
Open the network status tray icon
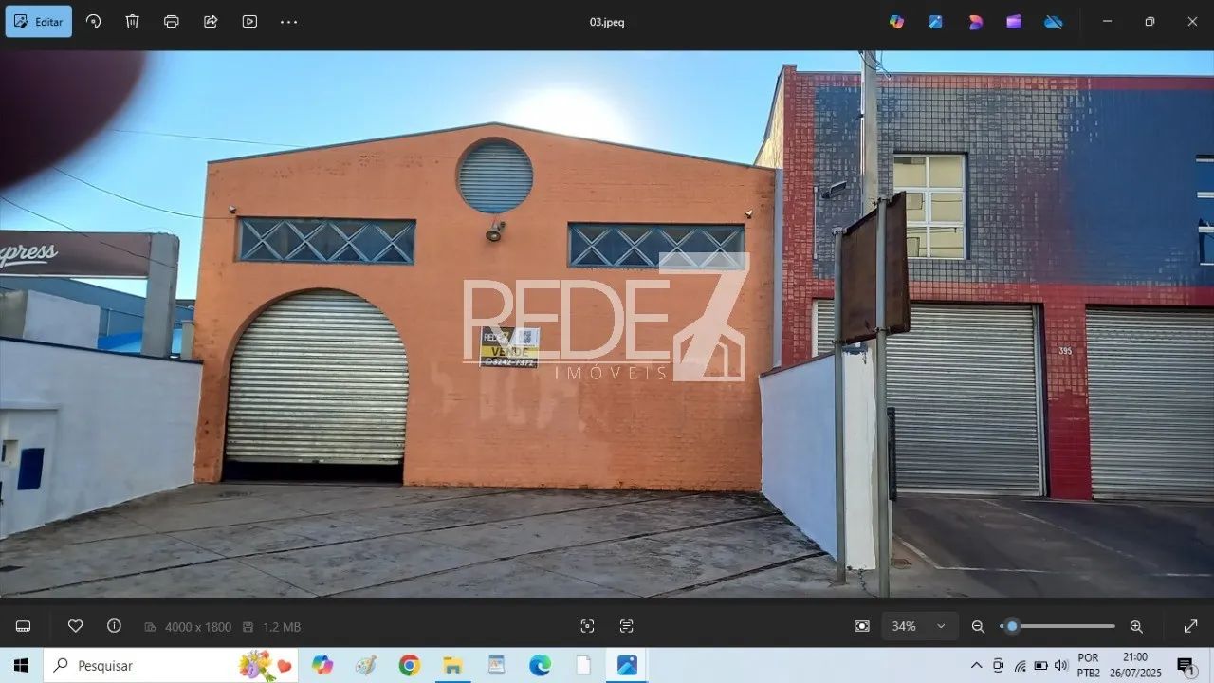[x=1020, y=665]
